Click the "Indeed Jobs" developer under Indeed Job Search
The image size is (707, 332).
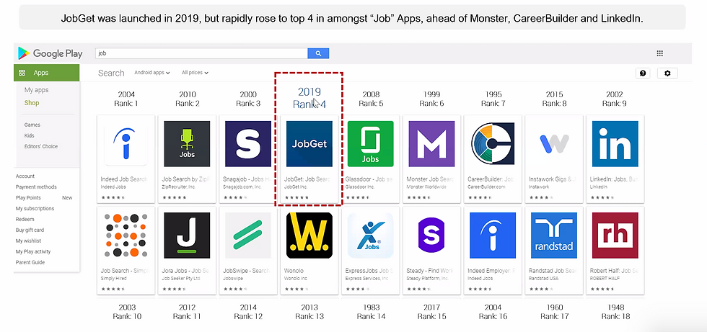(113, 187)
